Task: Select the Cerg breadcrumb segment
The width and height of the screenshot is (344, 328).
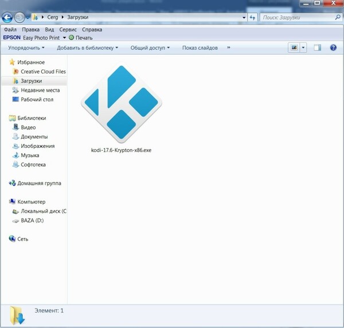Action: [53, 17]
